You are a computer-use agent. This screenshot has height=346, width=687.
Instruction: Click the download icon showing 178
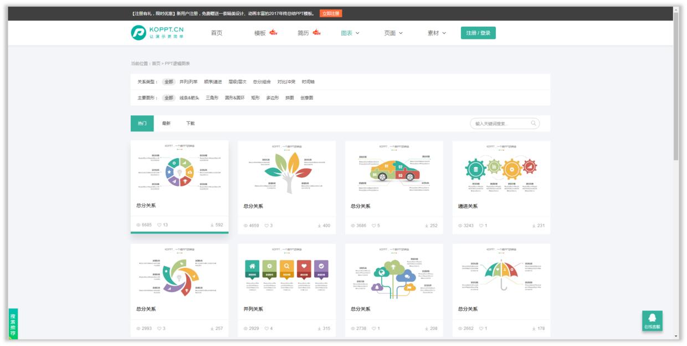(534, 328)
